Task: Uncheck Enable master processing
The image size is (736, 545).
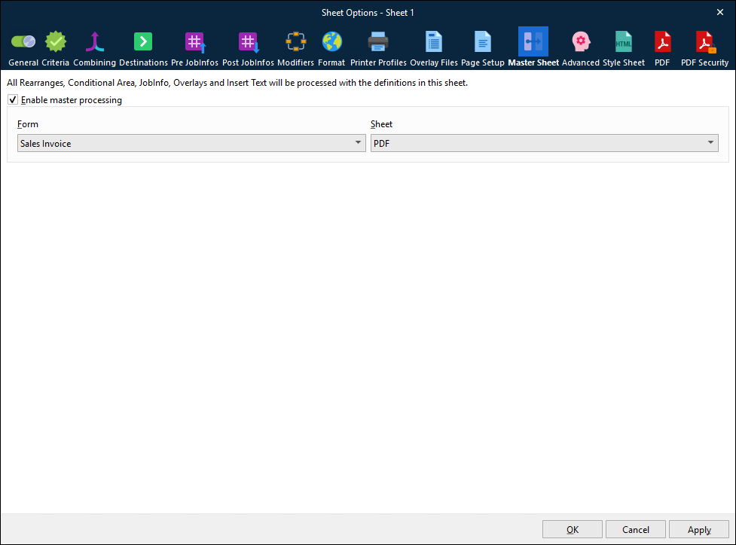Action: point(13,100)
